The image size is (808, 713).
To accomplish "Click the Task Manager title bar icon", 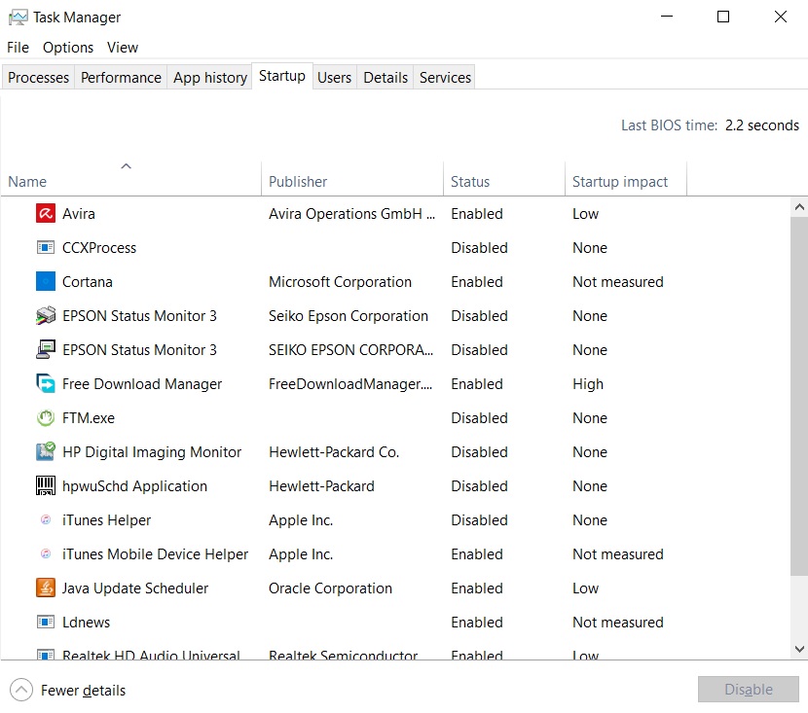I will pyautogui.click(x=18, y=18).
